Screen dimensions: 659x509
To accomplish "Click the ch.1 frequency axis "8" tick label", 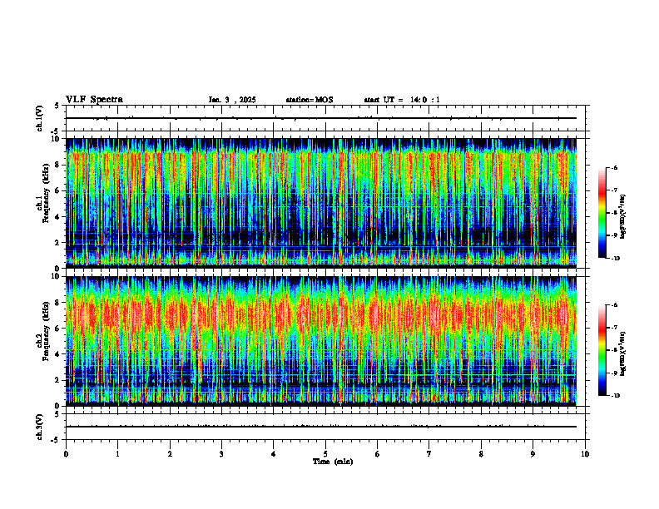I will point(57,165).
